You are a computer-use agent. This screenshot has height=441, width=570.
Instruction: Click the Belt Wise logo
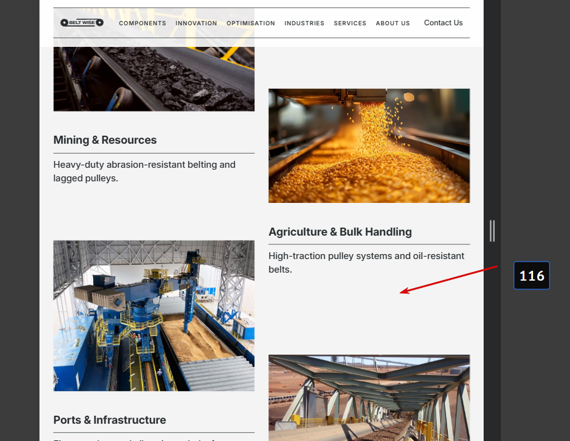click(x=82, y=23)
